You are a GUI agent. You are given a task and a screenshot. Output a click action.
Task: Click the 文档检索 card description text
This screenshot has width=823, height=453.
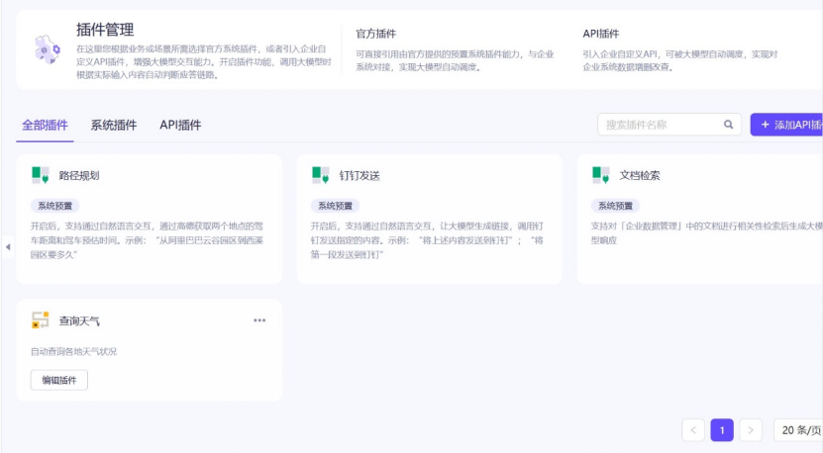(x=706, y=232)
